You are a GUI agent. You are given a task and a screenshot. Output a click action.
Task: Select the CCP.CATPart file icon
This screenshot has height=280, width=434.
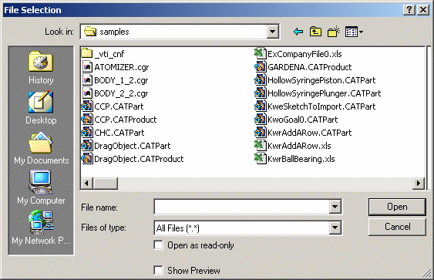click(87, 106)
